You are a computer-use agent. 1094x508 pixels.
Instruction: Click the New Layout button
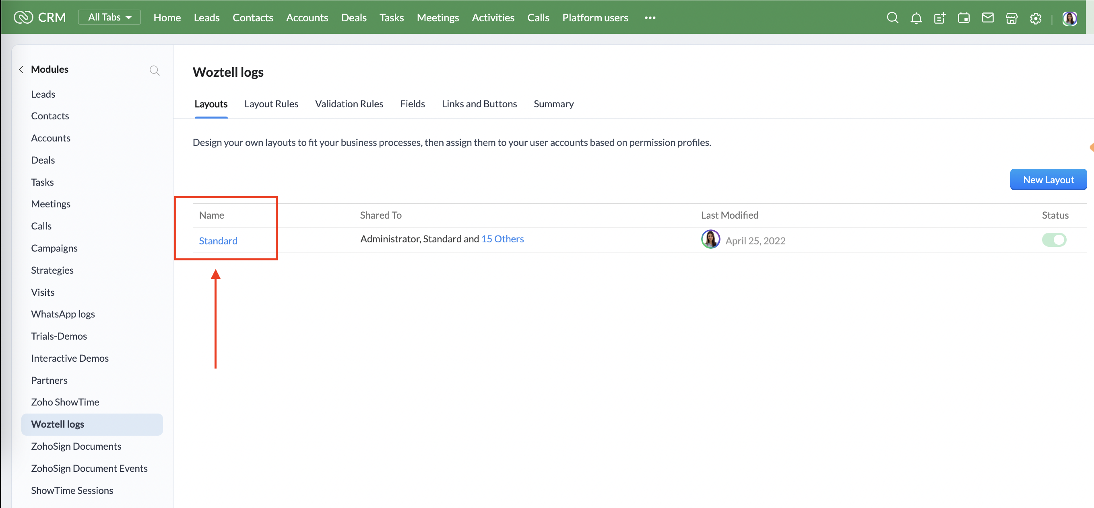1048,179
